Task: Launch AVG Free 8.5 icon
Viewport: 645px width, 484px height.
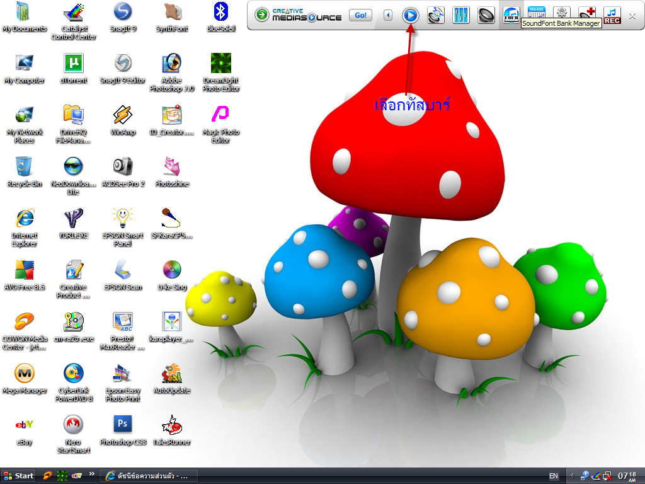Action: pyautogui.click(x=25, y=275)
